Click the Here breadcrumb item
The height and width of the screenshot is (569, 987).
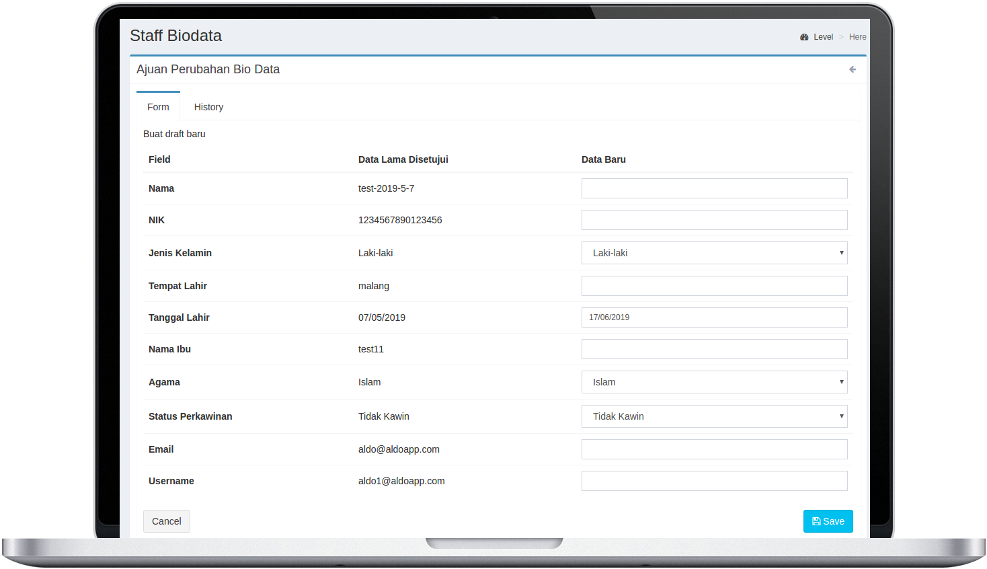tap(857, 37)
